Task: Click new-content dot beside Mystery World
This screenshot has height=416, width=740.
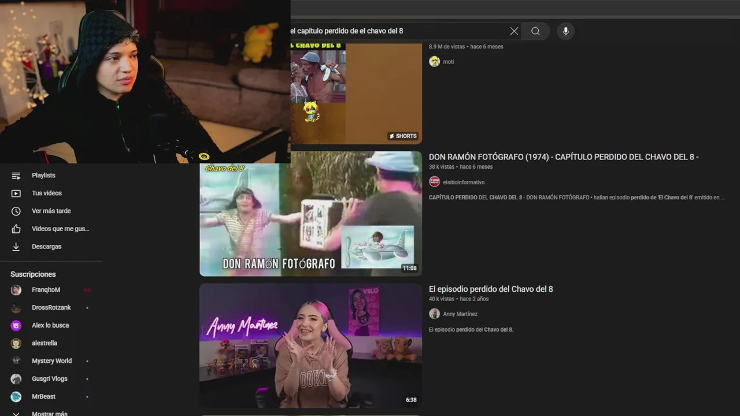Action: (87, 361)
